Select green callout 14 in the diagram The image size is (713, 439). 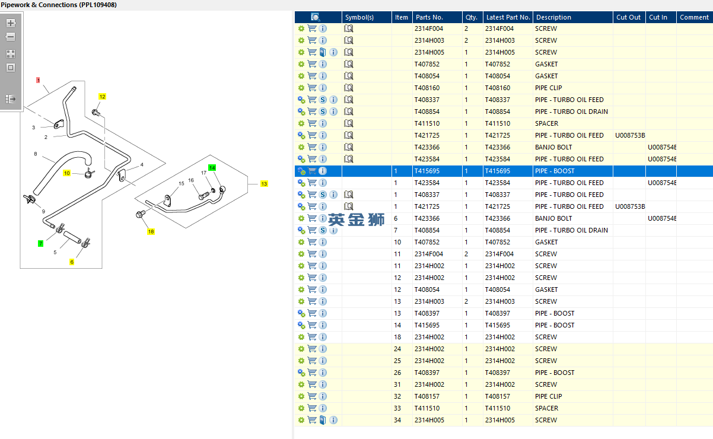212,168
